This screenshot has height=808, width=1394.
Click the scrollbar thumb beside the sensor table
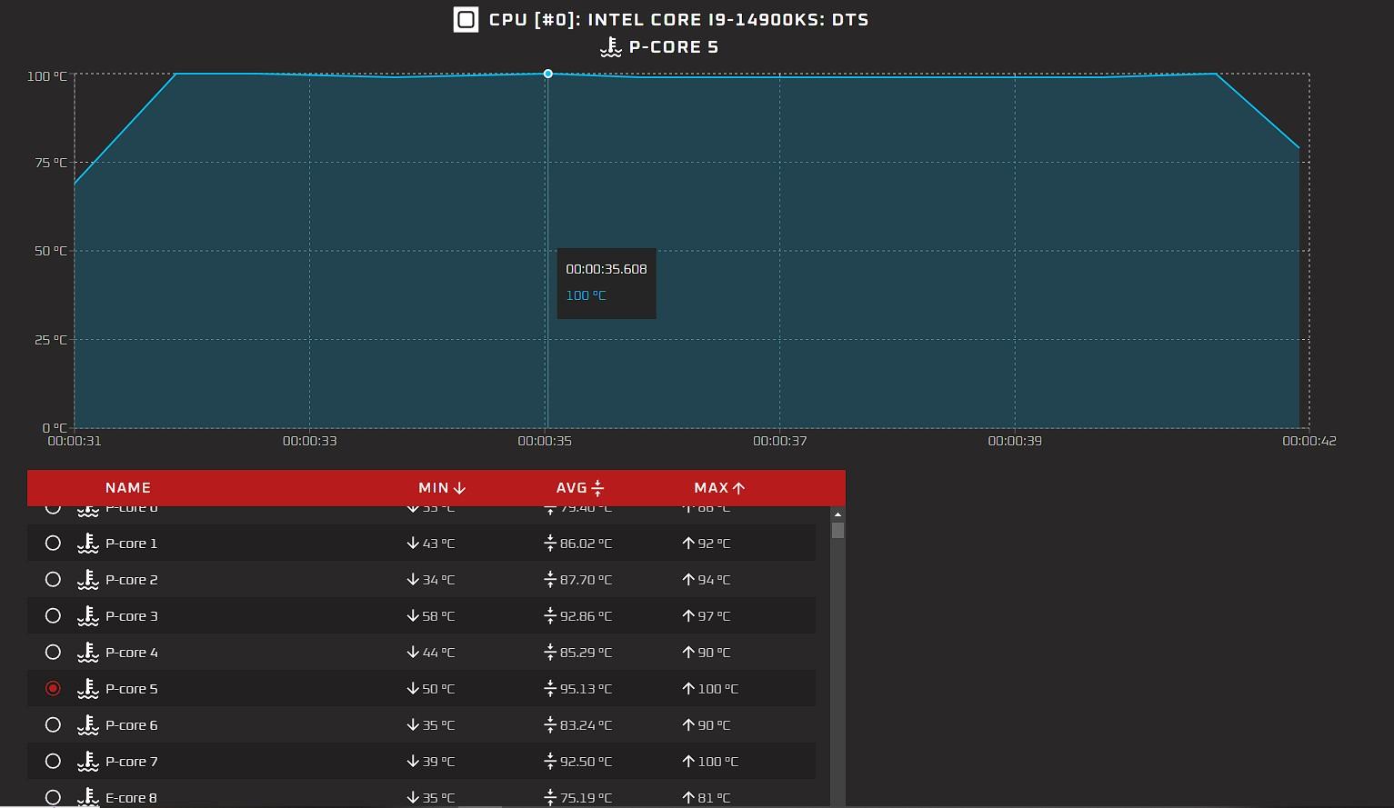tap(837, 530)
